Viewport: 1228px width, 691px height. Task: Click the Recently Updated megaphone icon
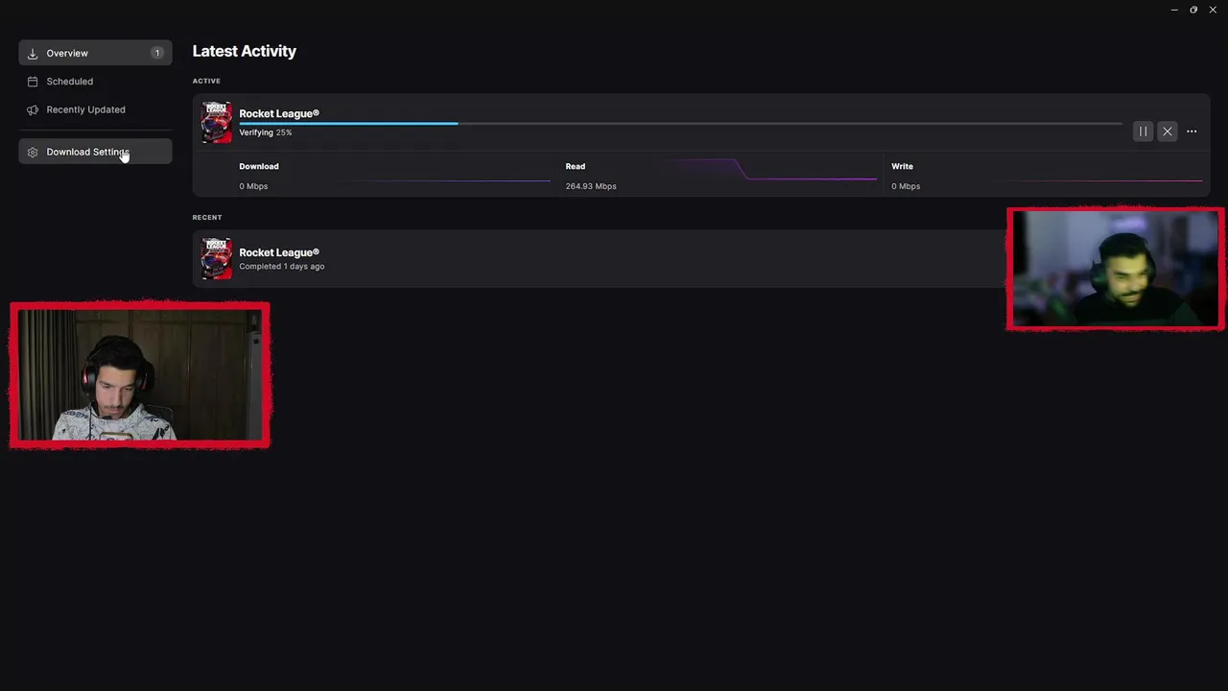[x=33, y=109]
